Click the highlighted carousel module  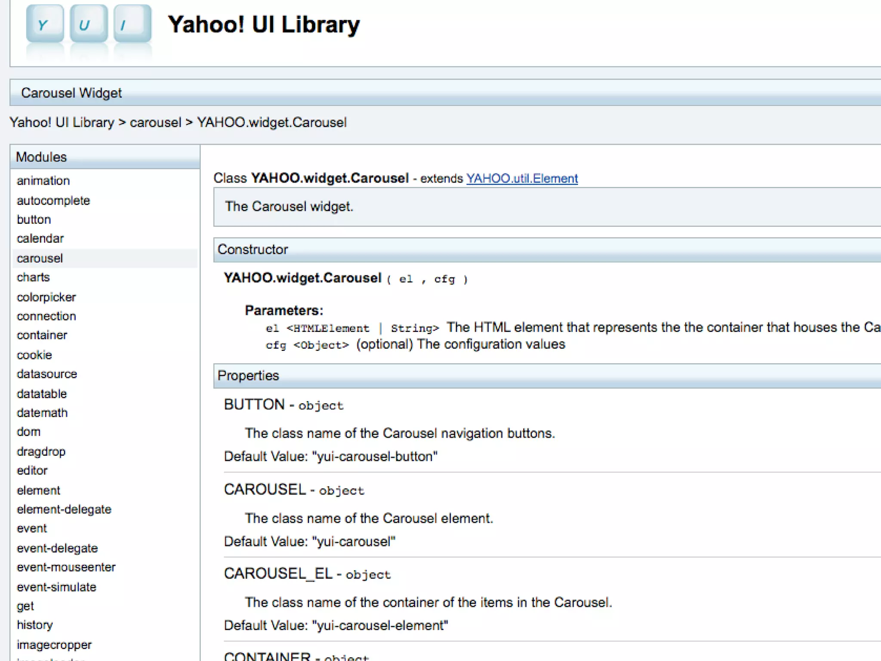pyautogui.click(x=40, y=258)
